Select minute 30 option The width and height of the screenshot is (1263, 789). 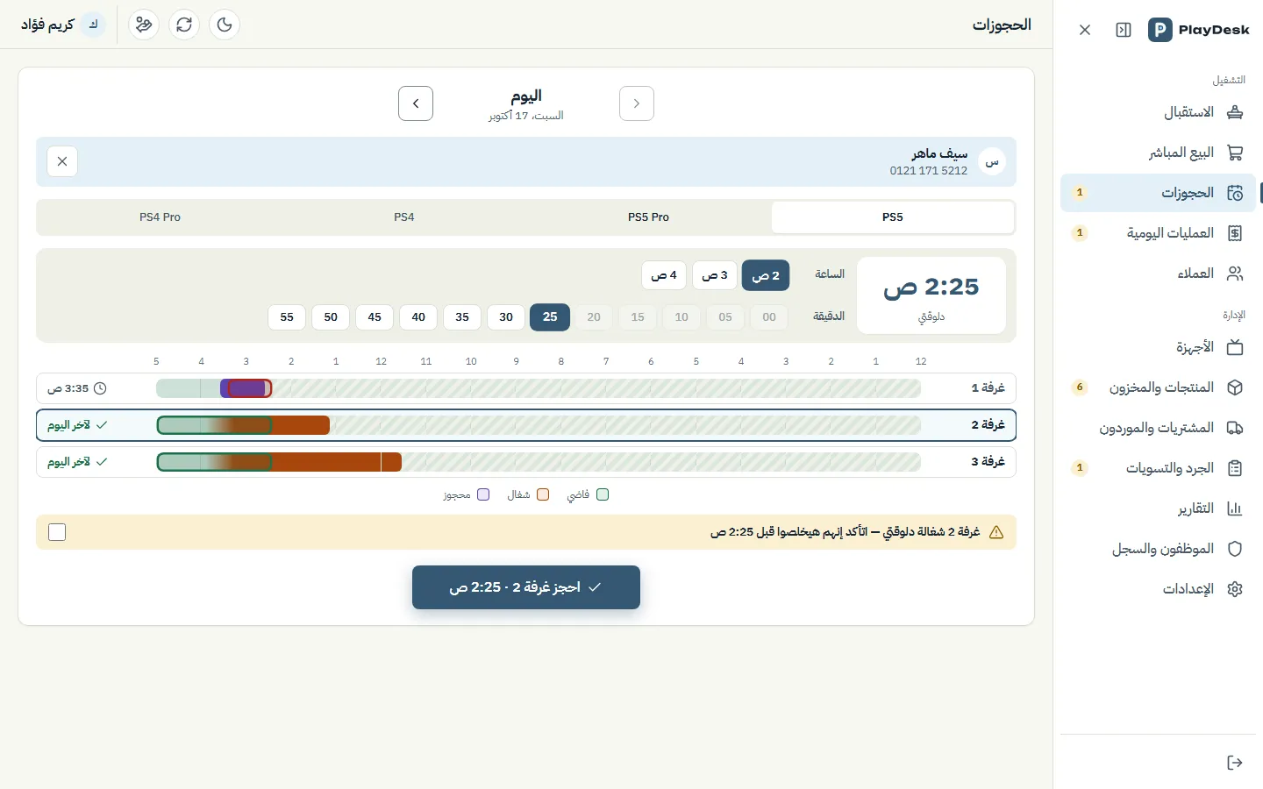(x=506, y=317)
